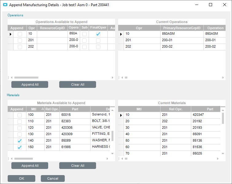
Task: Select available material part 85089
Action: pos(75,141)
